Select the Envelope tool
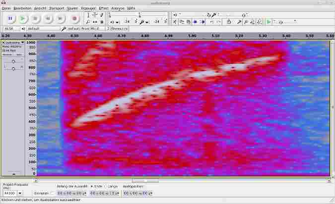The height and width of the screenshot is (204, 335). [95, 15]
